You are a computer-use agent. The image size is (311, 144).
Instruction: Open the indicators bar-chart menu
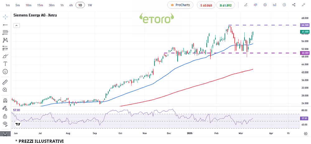click(275, 5)
